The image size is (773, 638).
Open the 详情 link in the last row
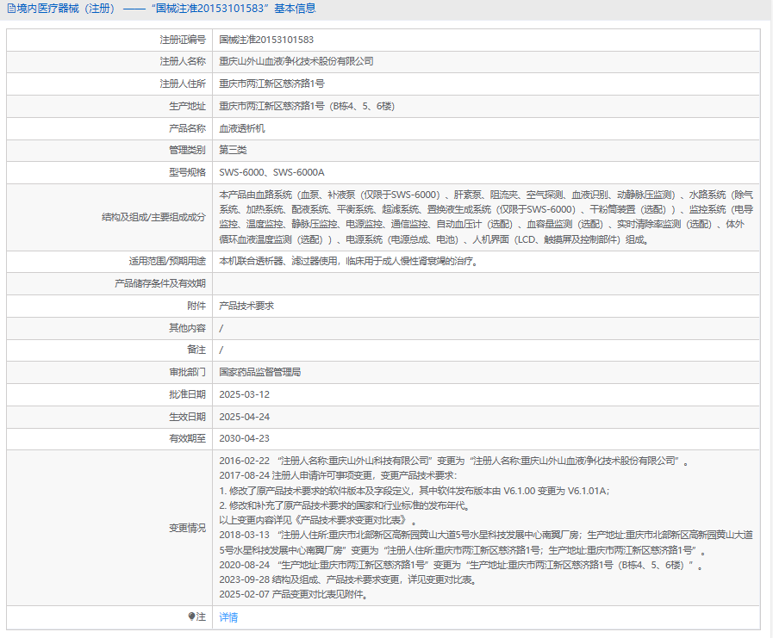tap(228, 616)
